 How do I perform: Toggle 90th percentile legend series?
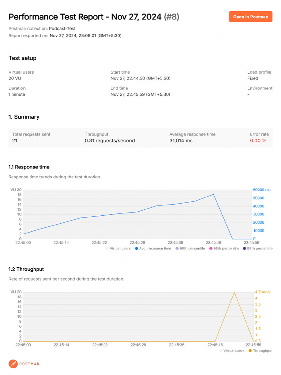click(x=190, y=249)
